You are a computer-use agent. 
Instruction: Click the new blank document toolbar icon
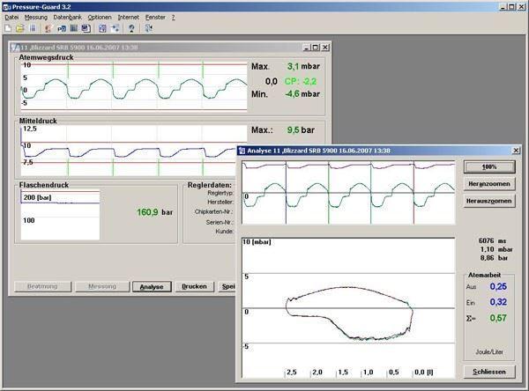pos(8,29)
